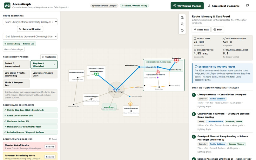The height and width of the screenshot is (160, 256).
Task: Open the Start terminal dropdown
Action: pos(30,22)
